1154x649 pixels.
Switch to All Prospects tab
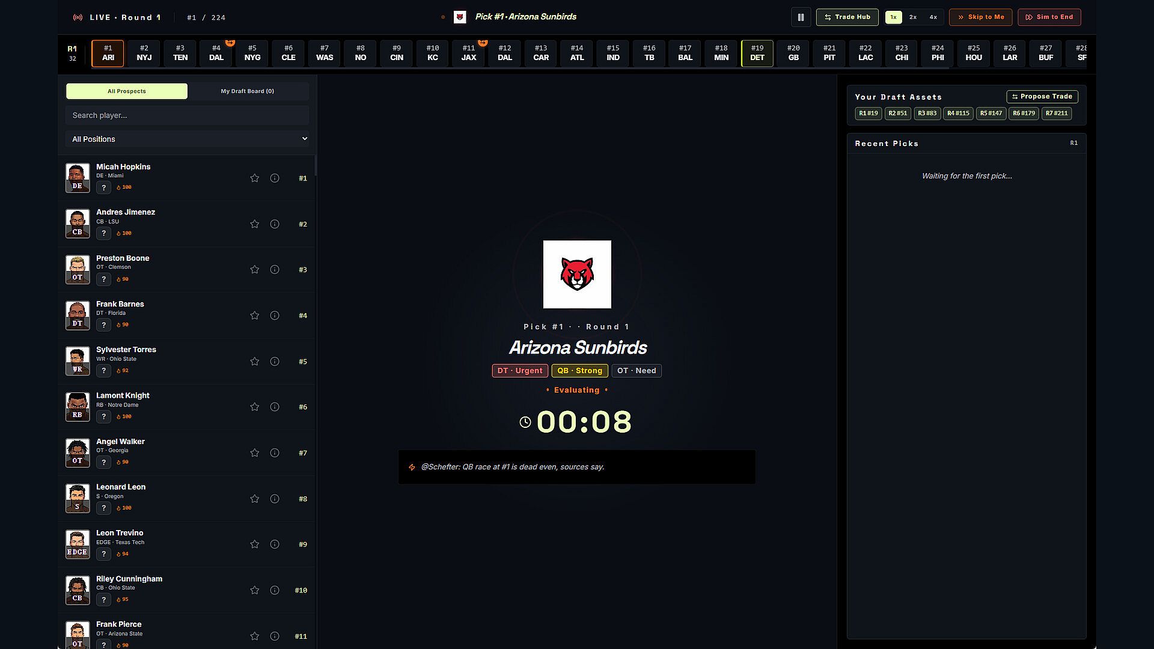(127, 91)
